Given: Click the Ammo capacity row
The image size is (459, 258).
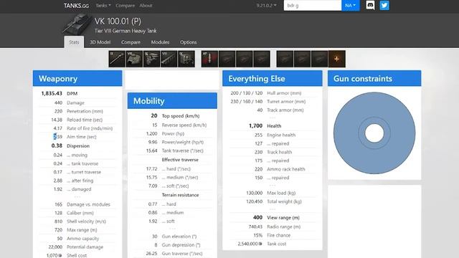Looking at the screenshot, I should pos(77,239).
